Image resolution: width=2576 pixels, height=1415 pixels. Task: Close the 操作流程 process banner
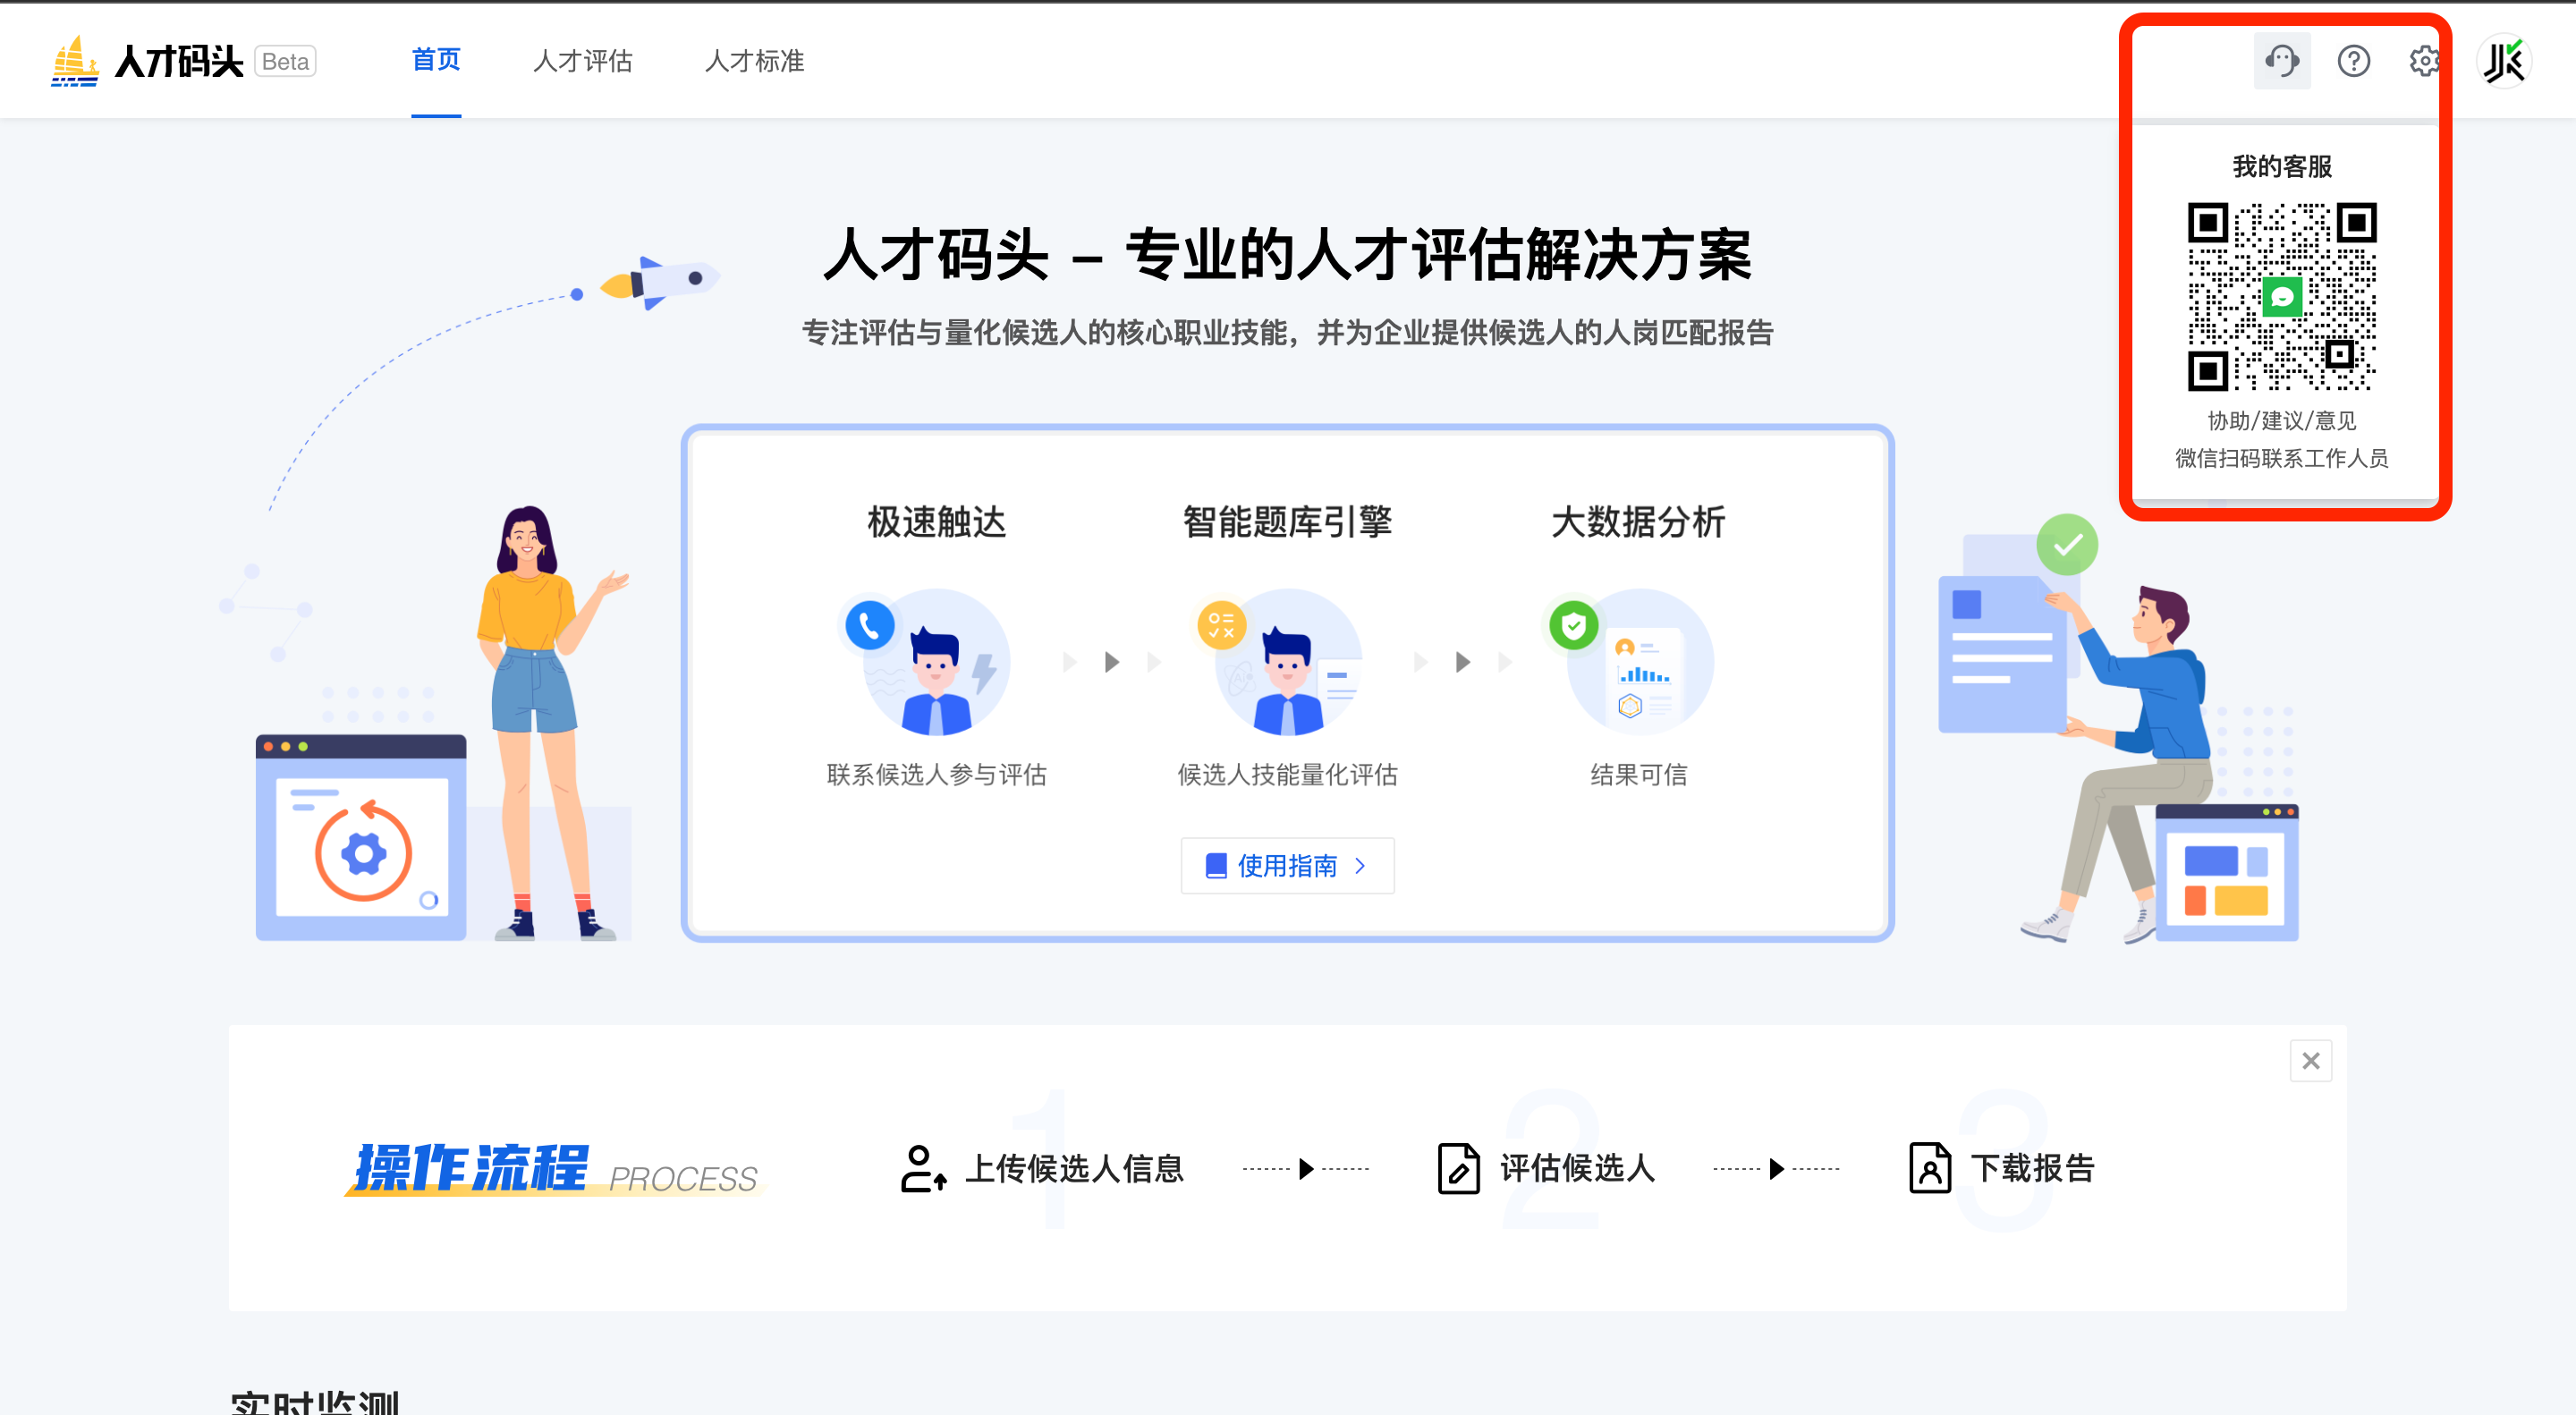[x=2310, y=1061]
